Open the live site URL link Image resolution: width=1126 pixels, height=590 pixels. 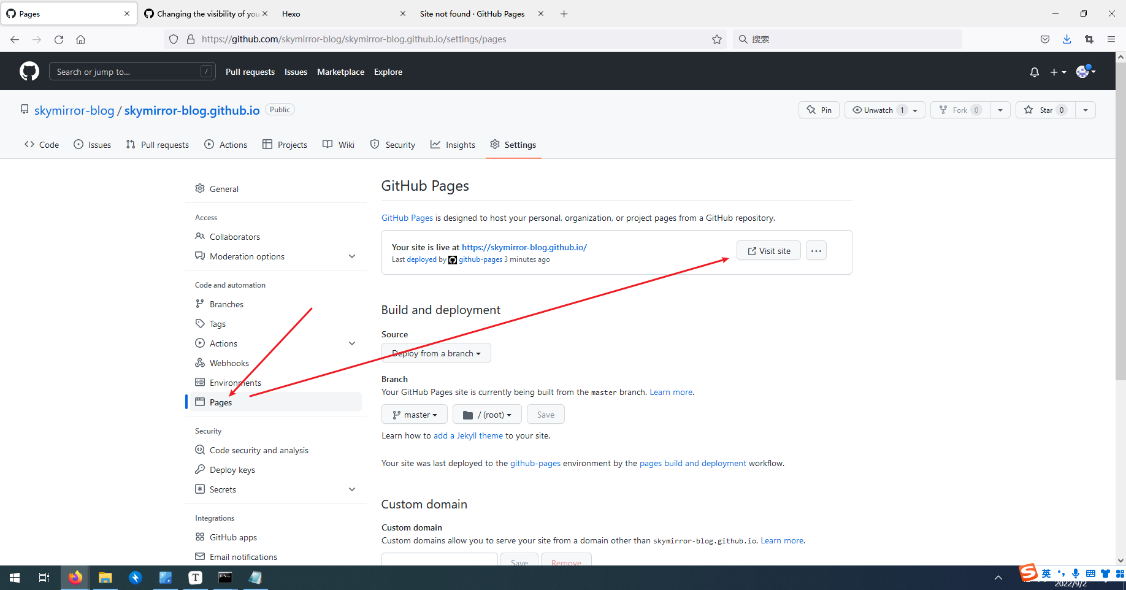click(x=524, y=247)
